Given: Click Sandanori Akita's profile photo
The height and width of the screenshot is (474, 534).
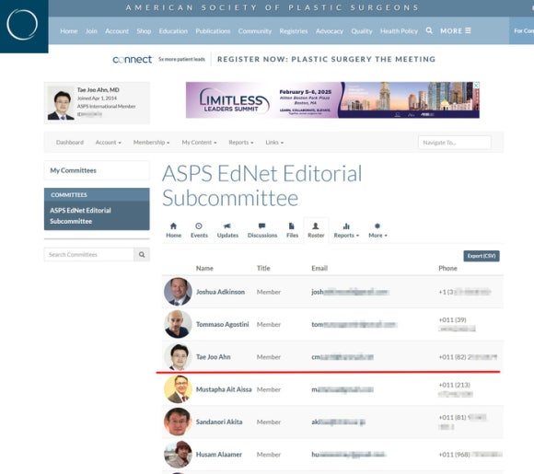Looking at the screenshot, I should click(178, 422).
